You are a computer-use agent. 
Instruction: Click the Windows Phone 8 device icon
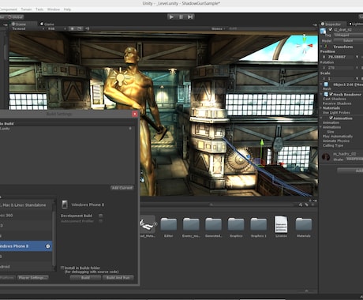coord(65,204)
